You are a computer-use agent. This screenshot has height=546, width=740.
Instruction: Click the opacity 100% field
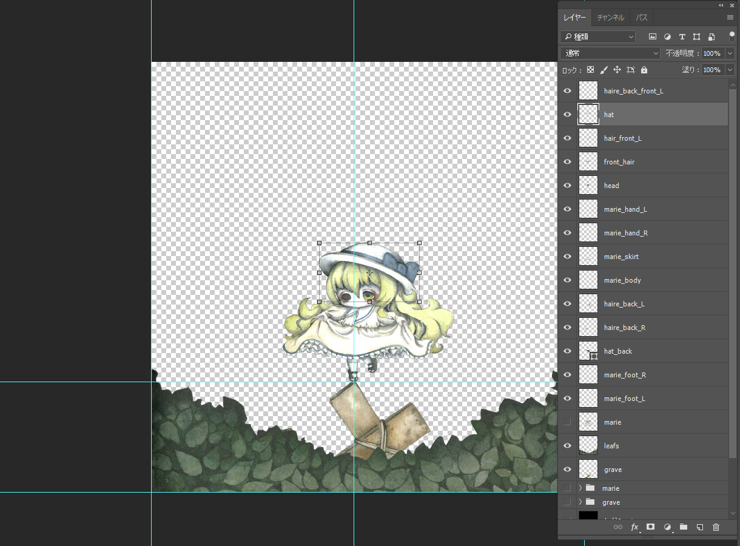pyautogui.click(x=713, y=53)
